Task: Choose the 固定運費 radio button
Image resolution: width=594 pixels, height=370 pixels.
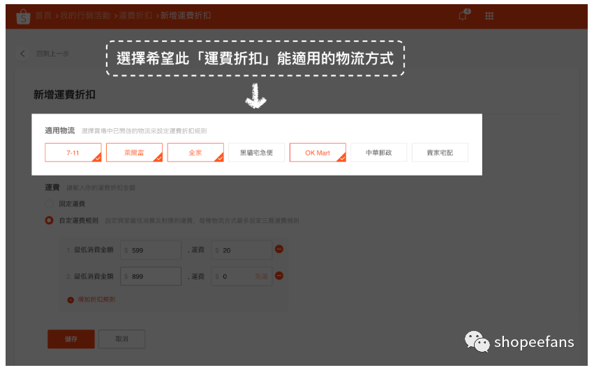Action: tap(50, 204)
